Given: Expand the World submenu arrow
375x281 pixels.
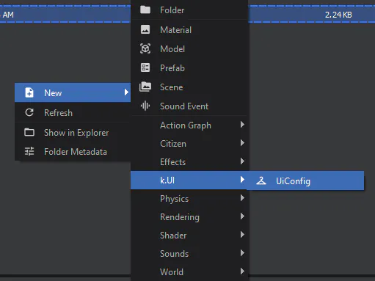Looking at the screenshot, I should (x=242, y=271).
